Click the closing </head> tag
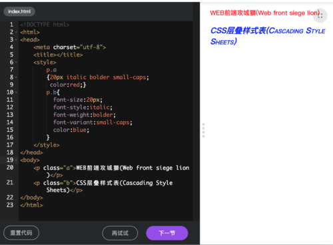Screen dimensions: 333x245 coord(31,152)
